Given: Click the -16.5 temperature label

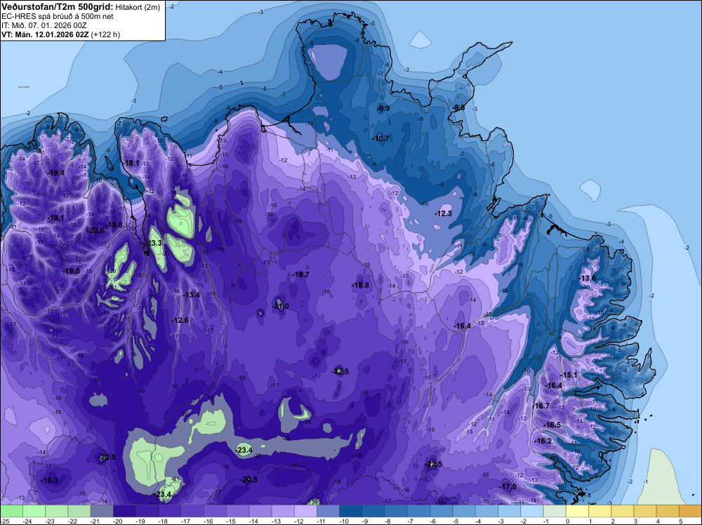Looking at the screenshot, I should pos(552,425).
